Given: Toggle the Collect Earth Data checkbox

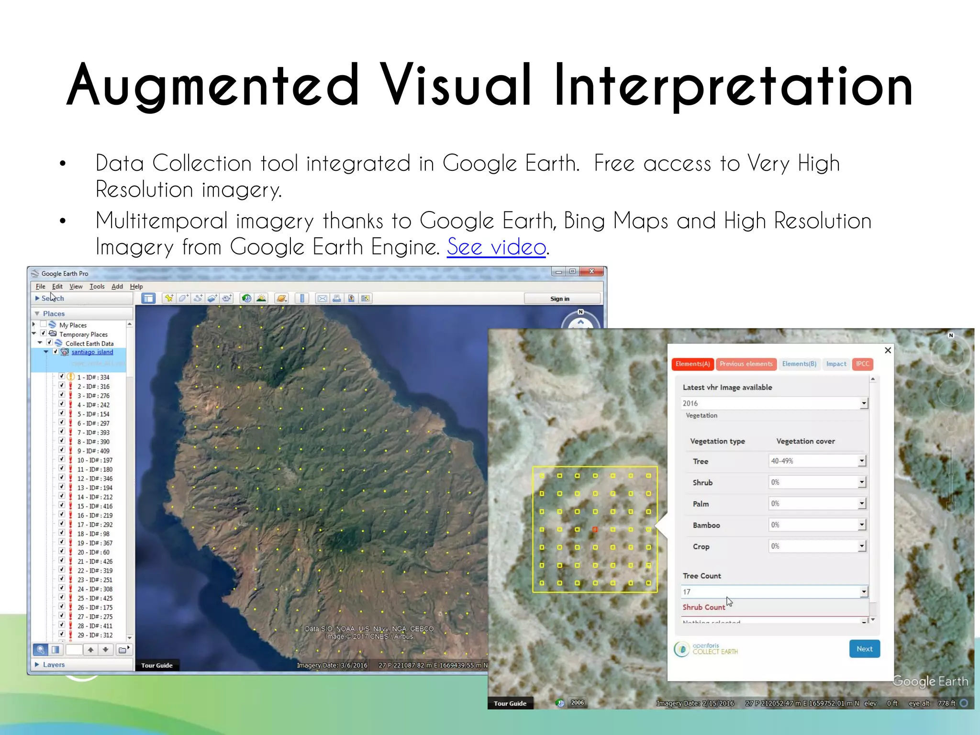Looking at the screenshot, I should point(49,343).
